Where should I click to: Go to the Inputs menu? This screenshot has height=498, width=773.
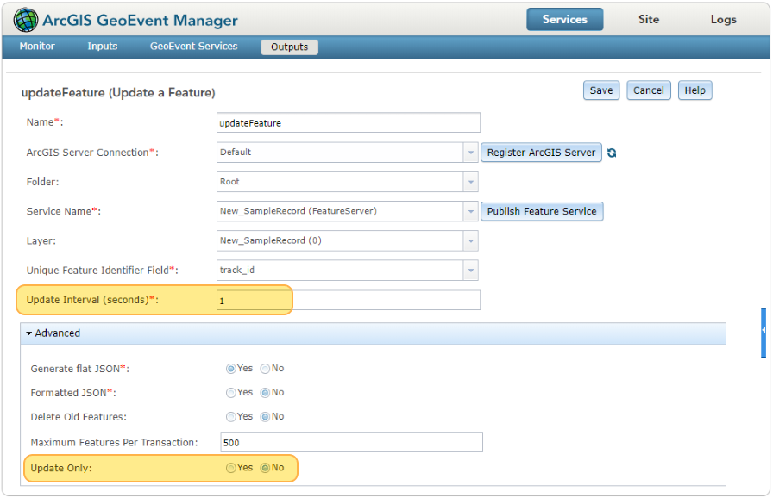(x=103, y=47)
